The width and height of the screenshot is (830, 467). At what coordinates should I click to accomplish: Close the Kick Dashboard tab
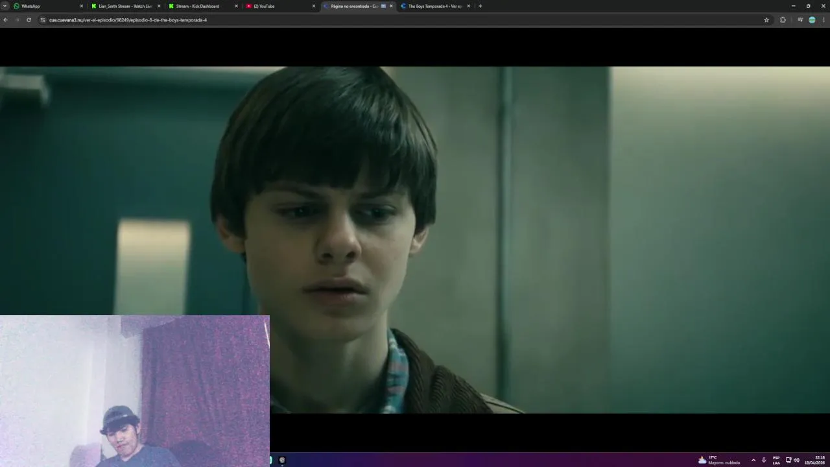pos(236,6)
